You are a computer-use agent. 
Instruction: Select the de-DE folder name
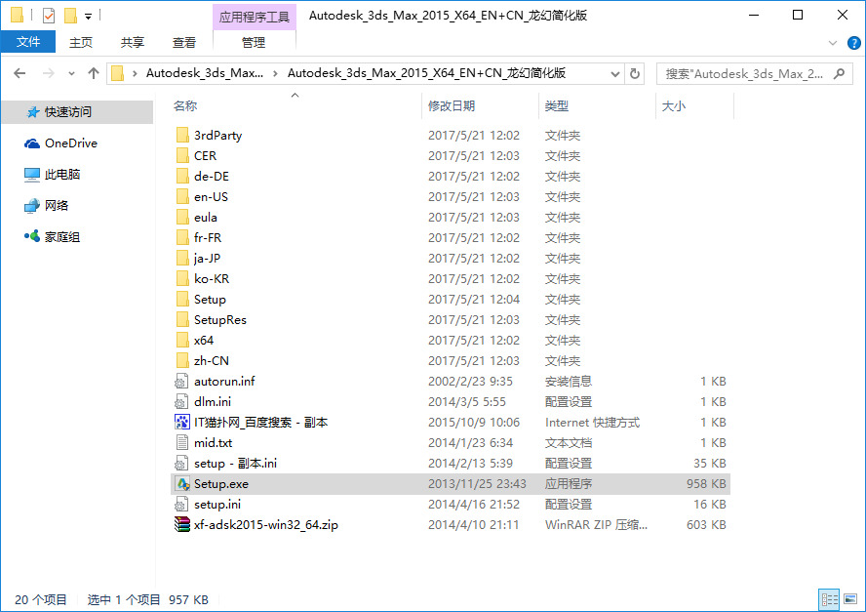(212, 177)
